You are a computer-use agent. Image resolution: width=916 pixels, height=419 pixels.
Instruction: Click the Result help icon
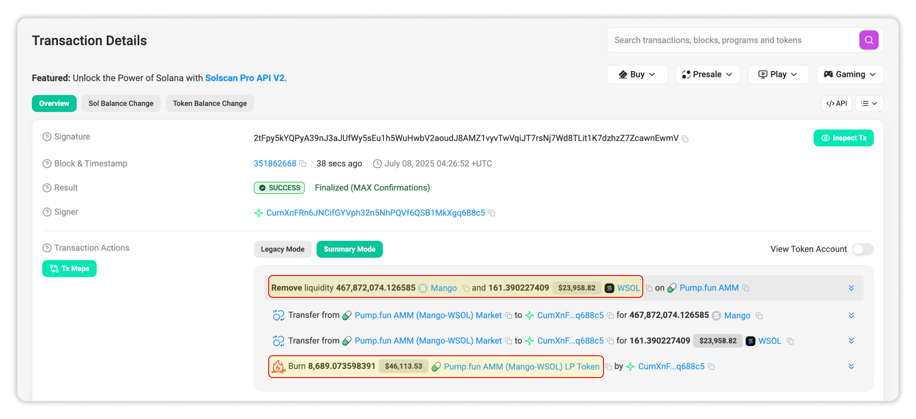click(47, 188)
